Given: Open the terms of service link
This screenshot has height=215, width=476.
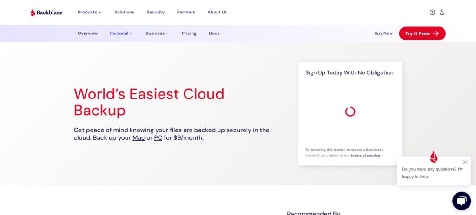Looking at the screenshot, I should tap(365, 156).
